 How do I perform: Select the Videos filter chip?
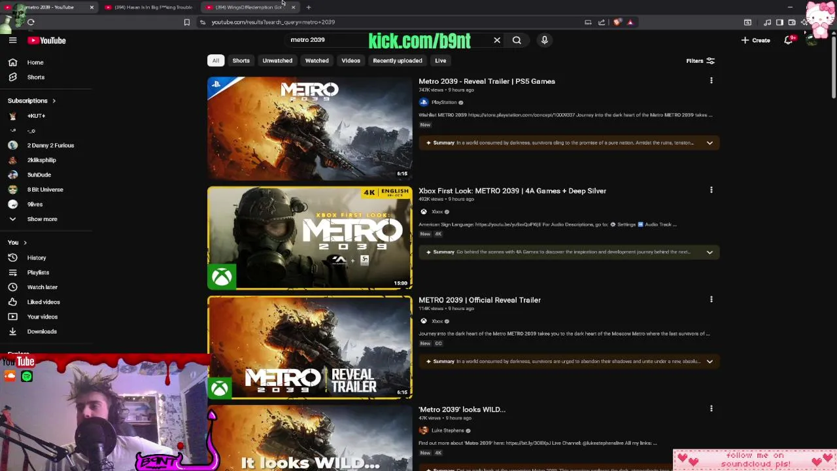click(x=350, y=60)
